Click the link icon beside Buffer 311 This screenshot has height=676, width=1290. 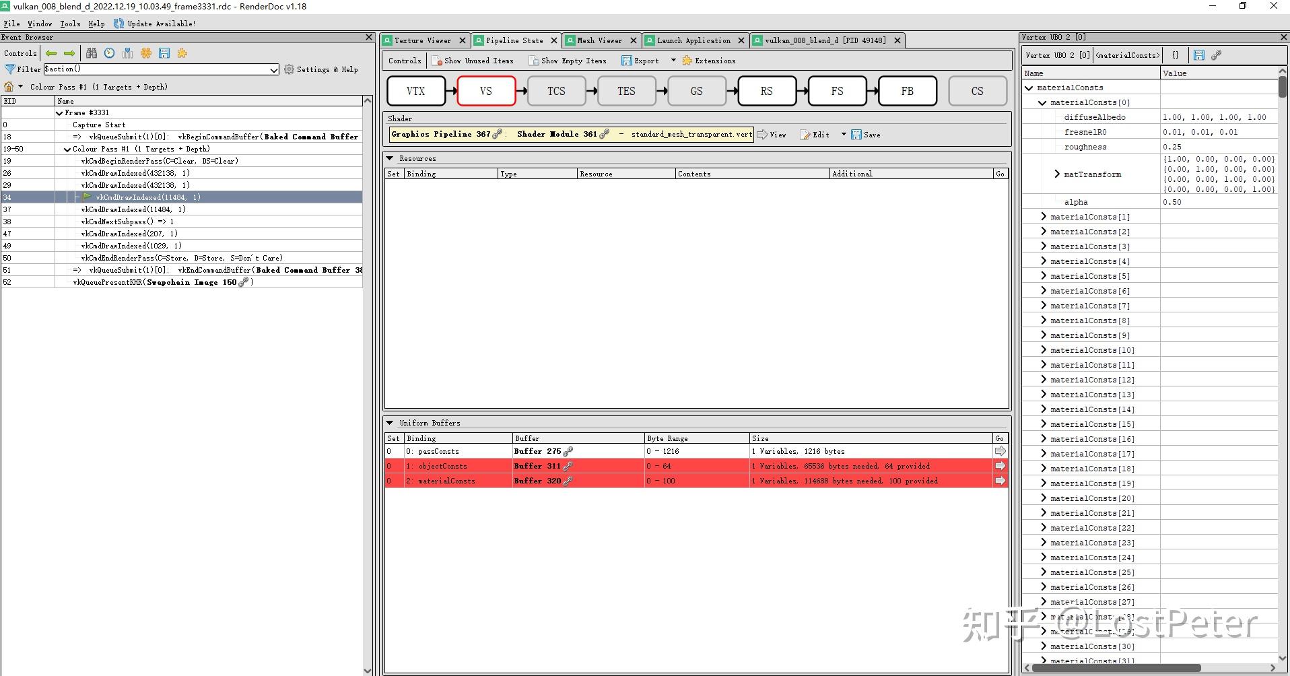coord(568,466)
